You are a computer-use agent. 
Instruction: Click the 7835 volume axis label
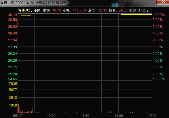(x=13, y=84)
